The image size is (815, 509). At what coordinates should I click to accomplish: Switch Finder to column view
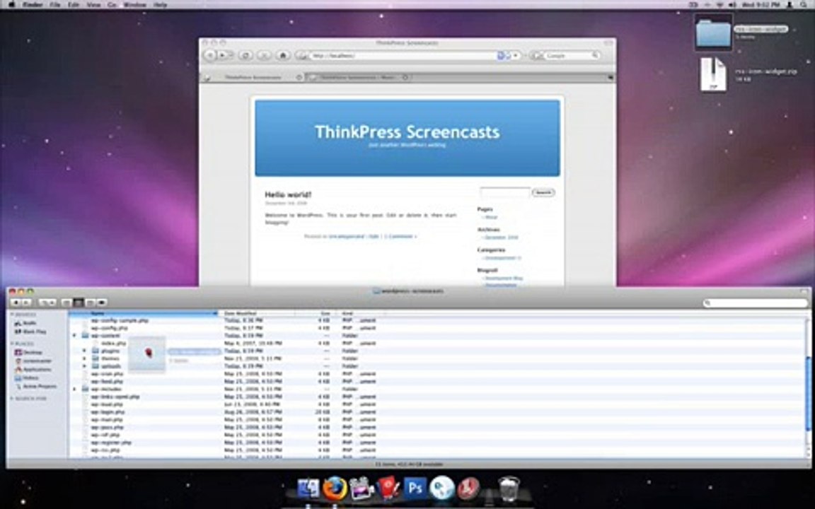click(x=90, y=303)
